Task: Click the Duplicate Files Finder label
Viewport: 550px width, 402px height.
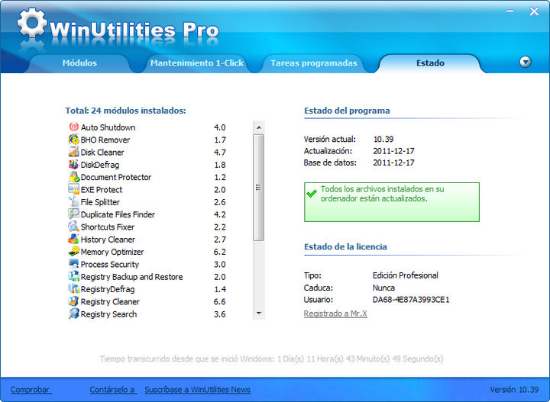Action: 118,214
